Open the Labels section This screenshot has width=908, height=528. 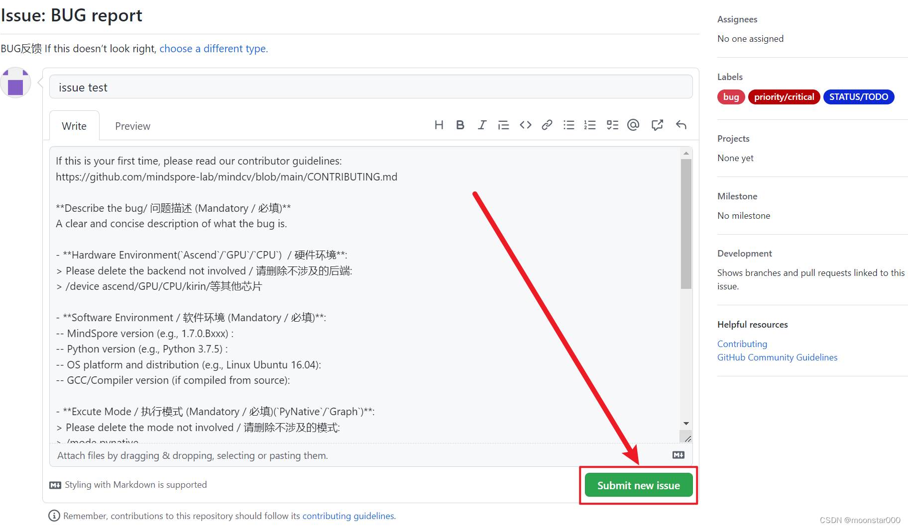[x=730, y=77]
